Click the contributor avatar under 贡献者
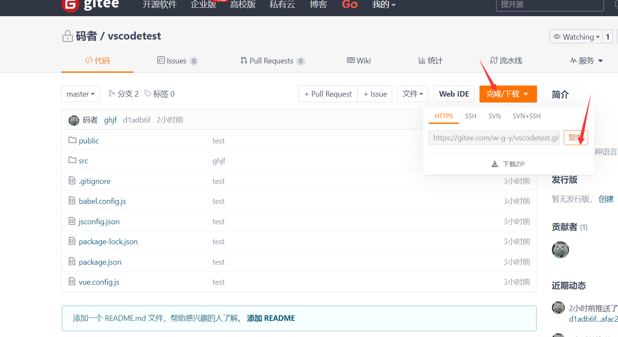The image size is (618, 337). (x=560, y=250)
